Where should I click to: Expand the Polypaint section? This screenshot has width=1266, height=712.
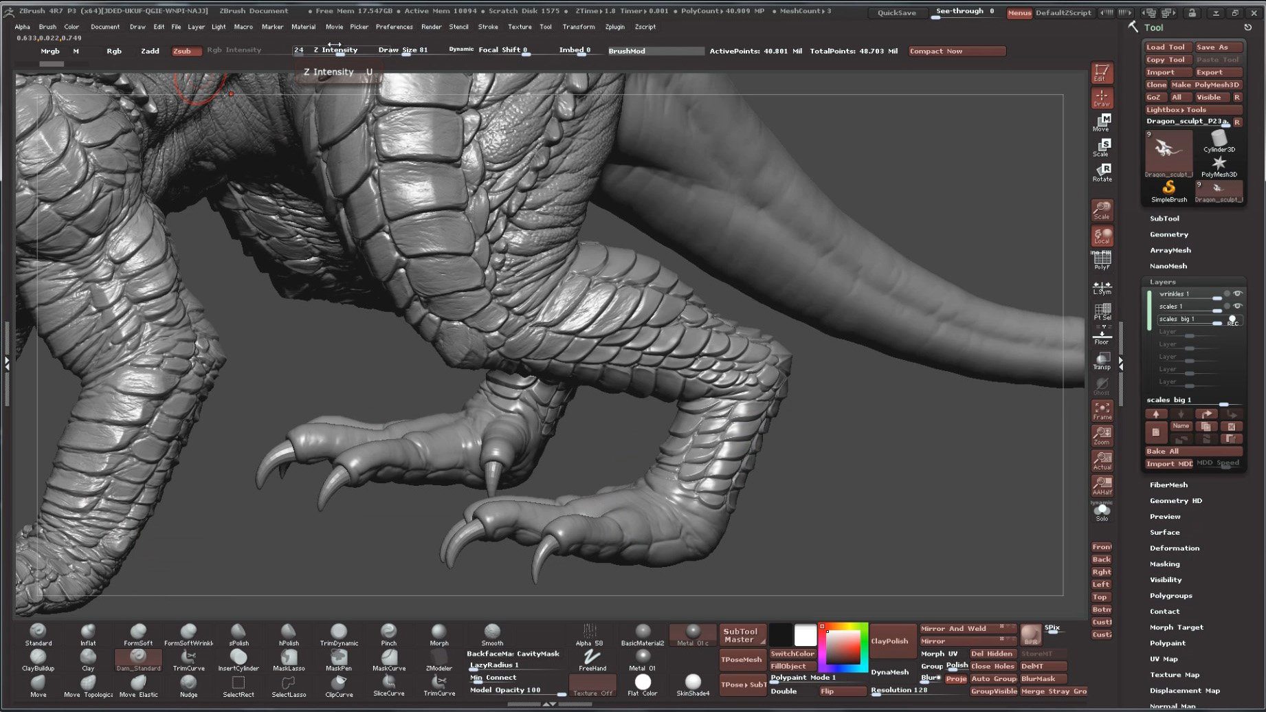click(x=1168, y=643)
